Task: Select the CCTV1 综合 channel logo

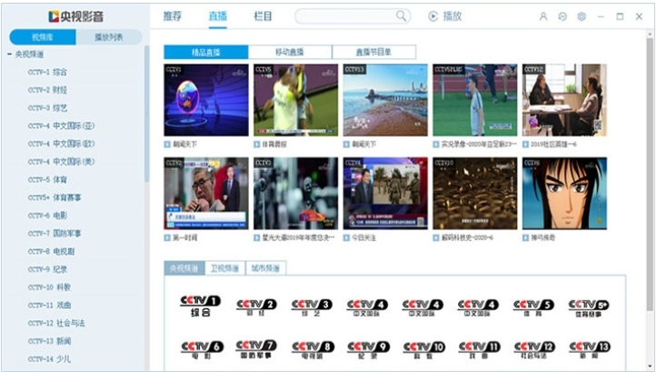Action: pos(200,306)
